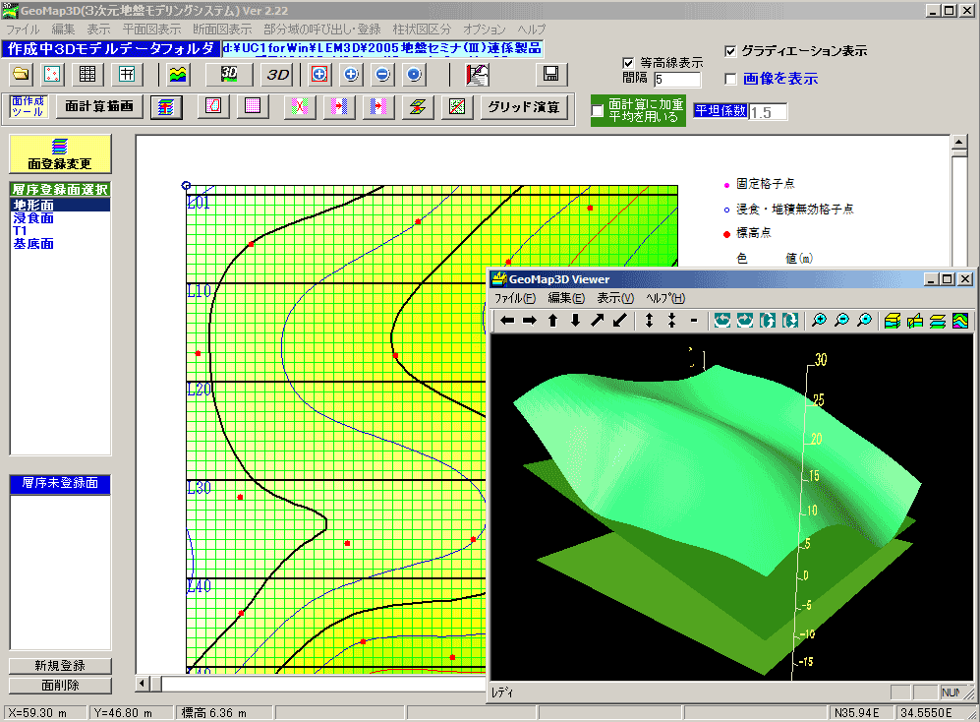This screenshot has height=722, width=980.
Task: Click the floppy disk save icon
Action: click(x=551, y=75)
